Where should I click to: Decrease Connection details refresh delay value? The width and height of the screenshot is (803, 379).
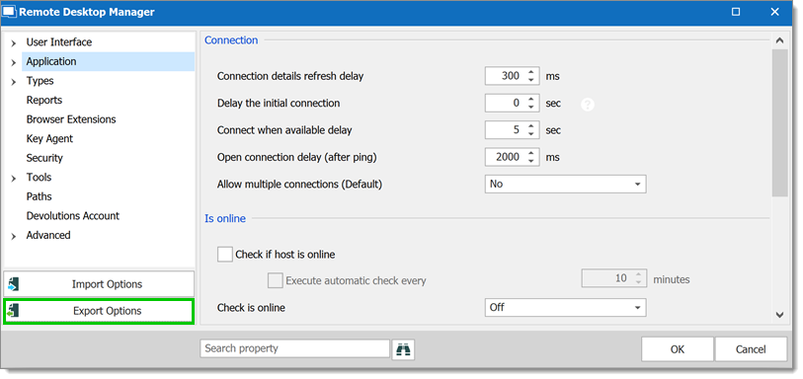[x=531, y=80]
